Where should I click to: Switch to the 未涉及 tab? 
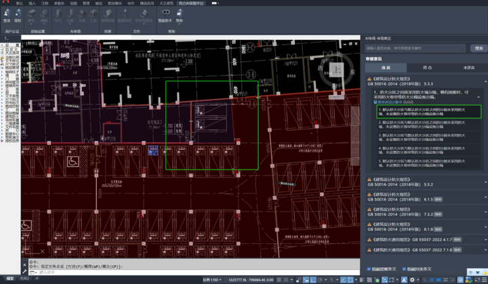click(x=468, y=68)
